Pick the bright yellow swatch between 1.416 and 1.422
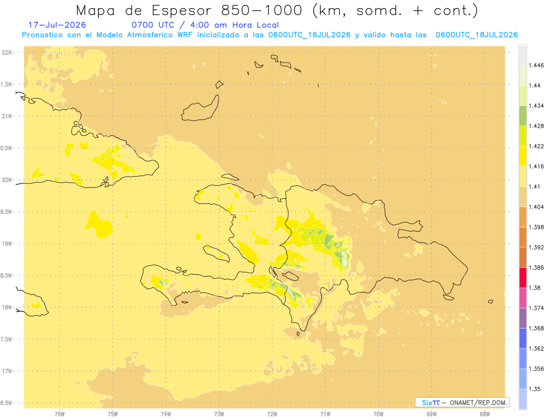 [x=523, y=156]
